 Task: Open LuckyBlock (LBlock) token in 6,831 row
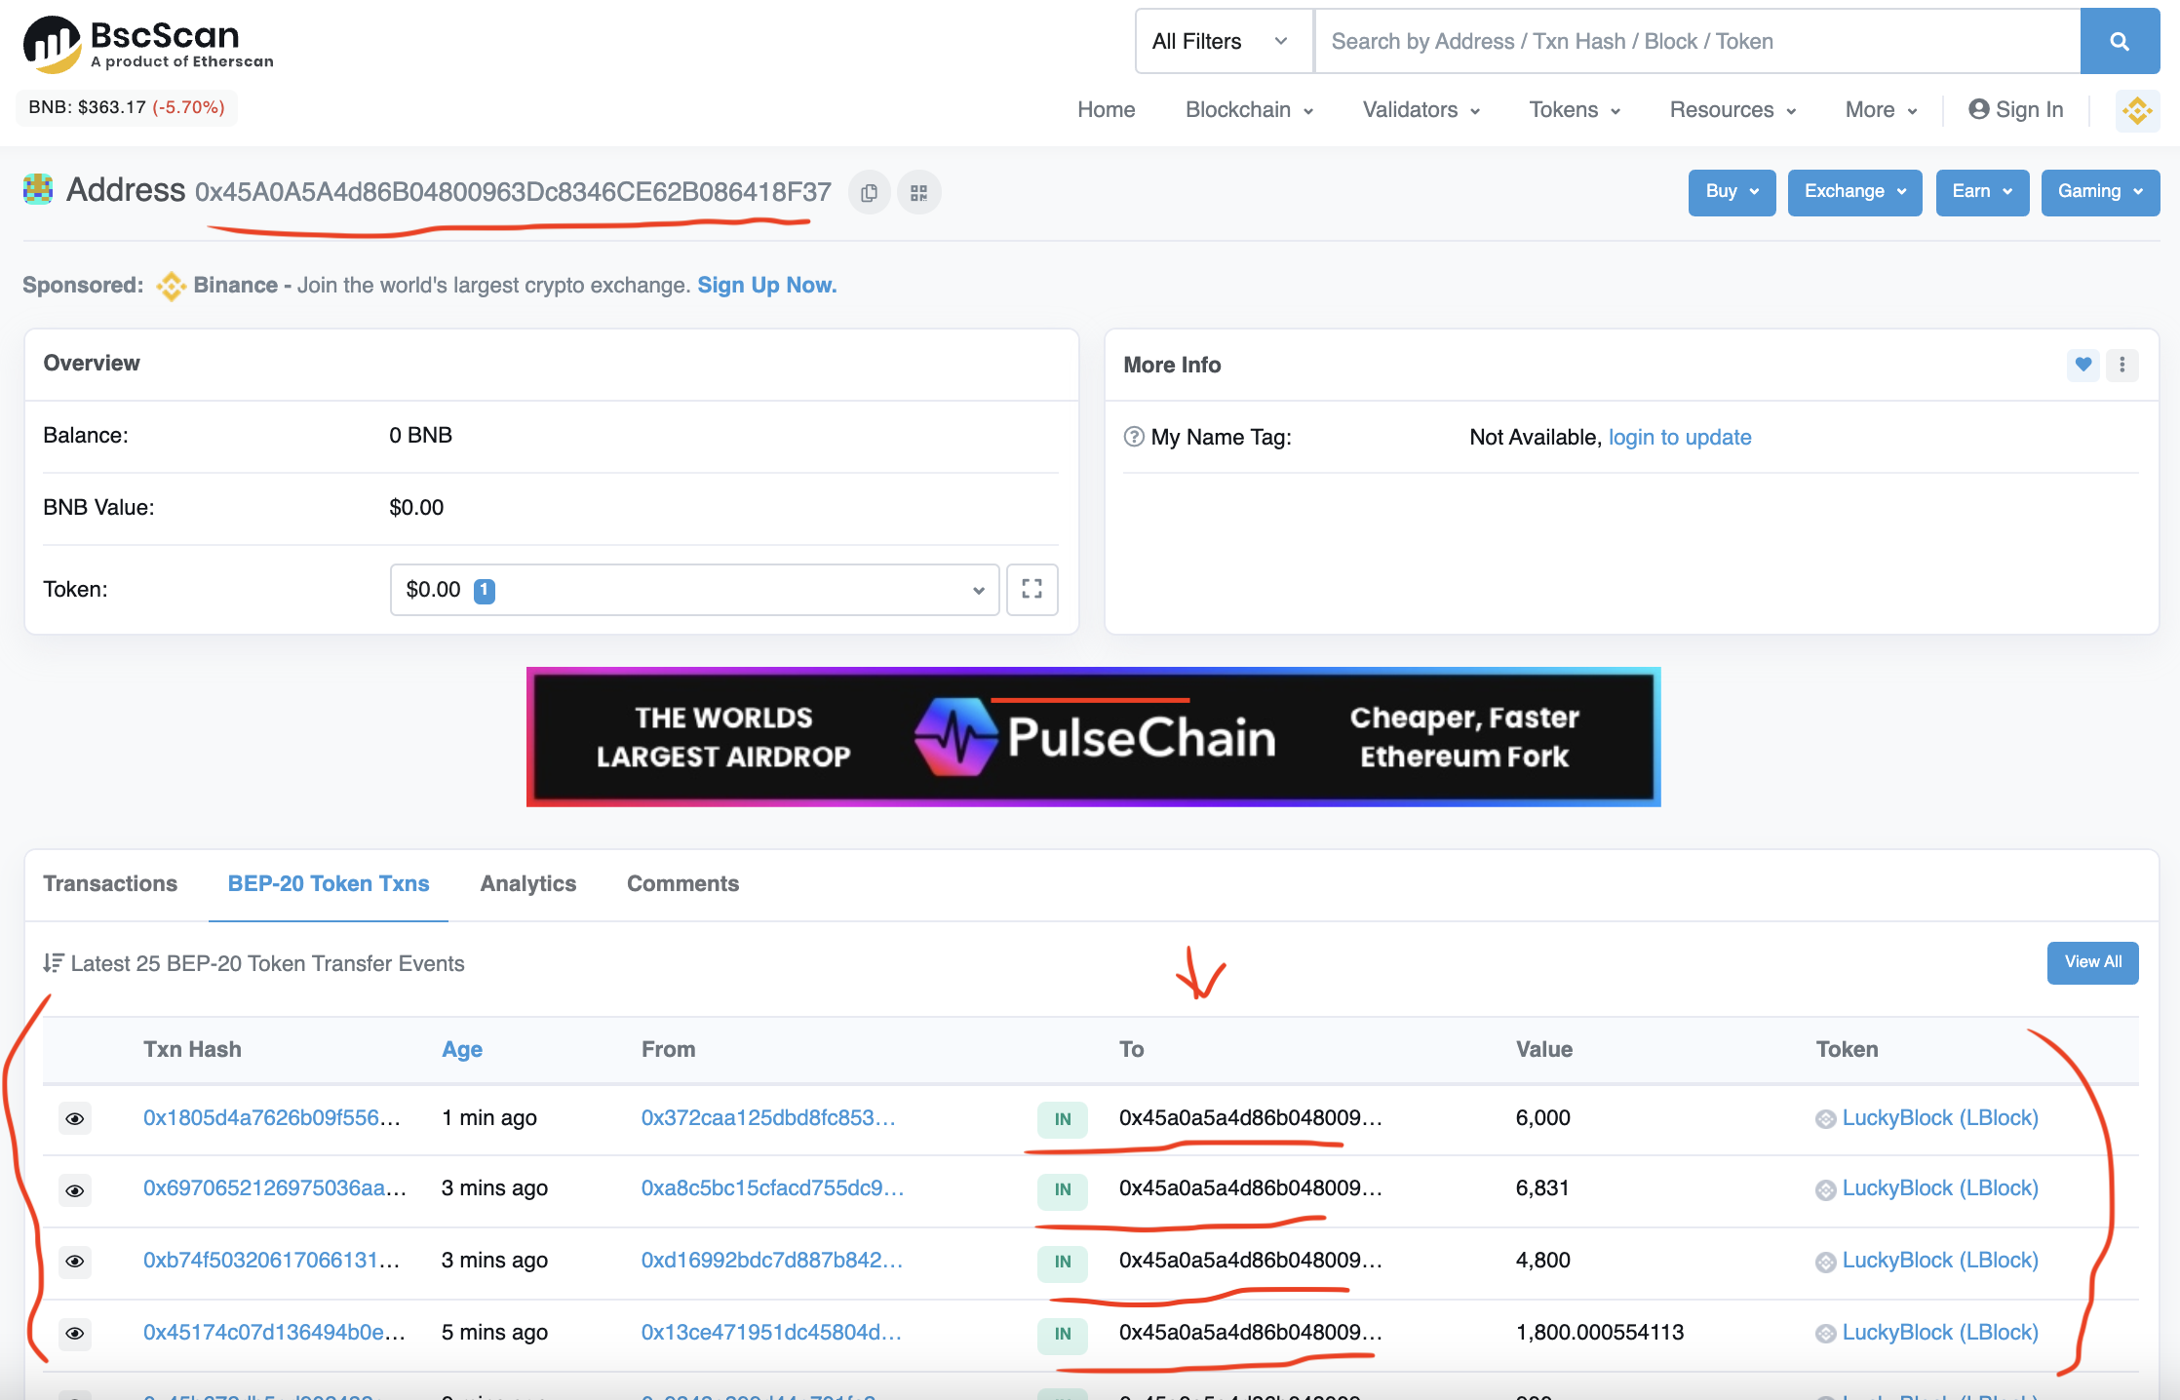(1940, 1187)
